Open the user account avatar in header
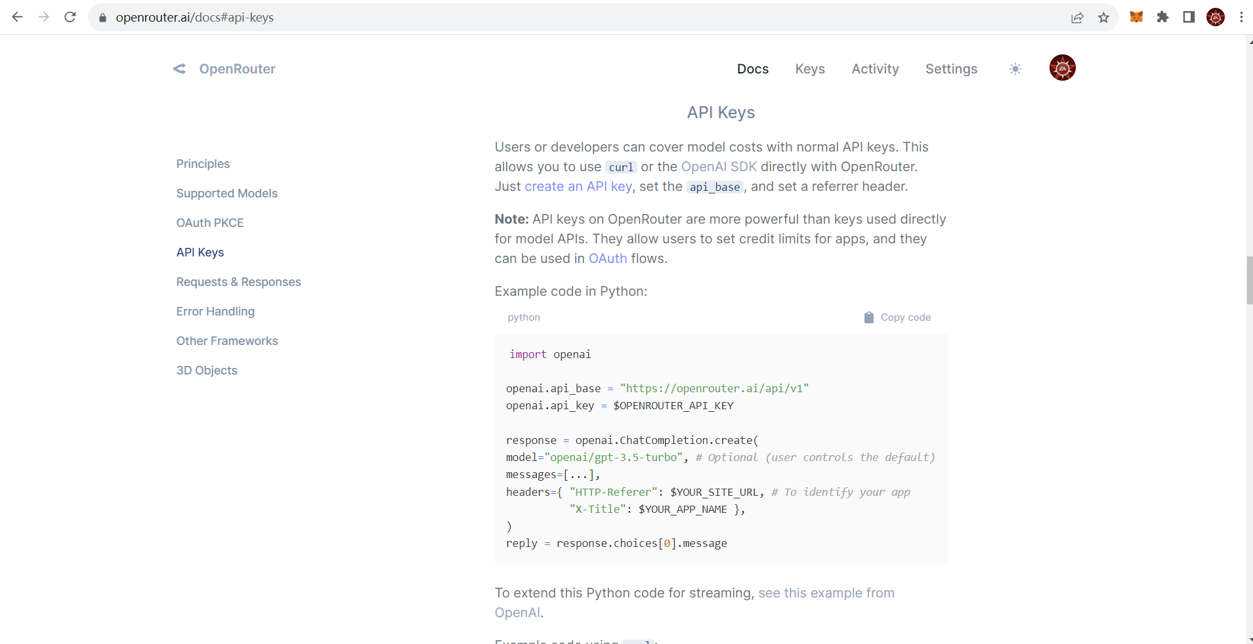The image size is (1253, 644). 1063,68
